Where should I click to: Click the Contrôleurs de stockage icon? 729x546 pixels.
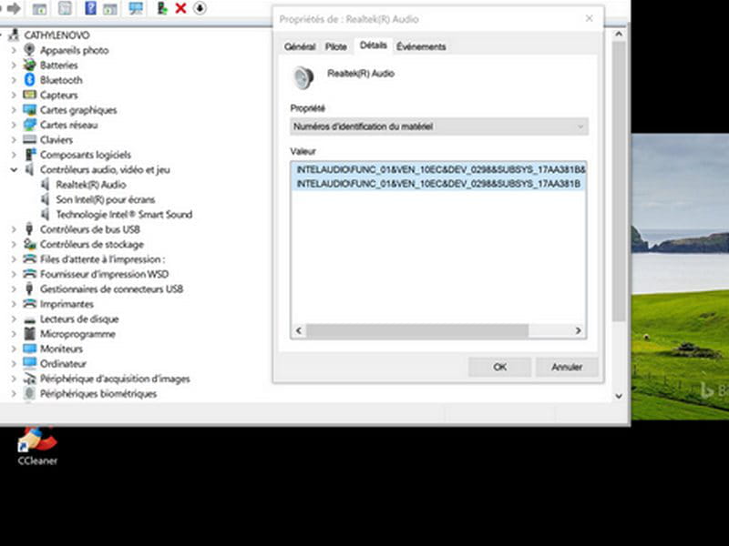29,244
